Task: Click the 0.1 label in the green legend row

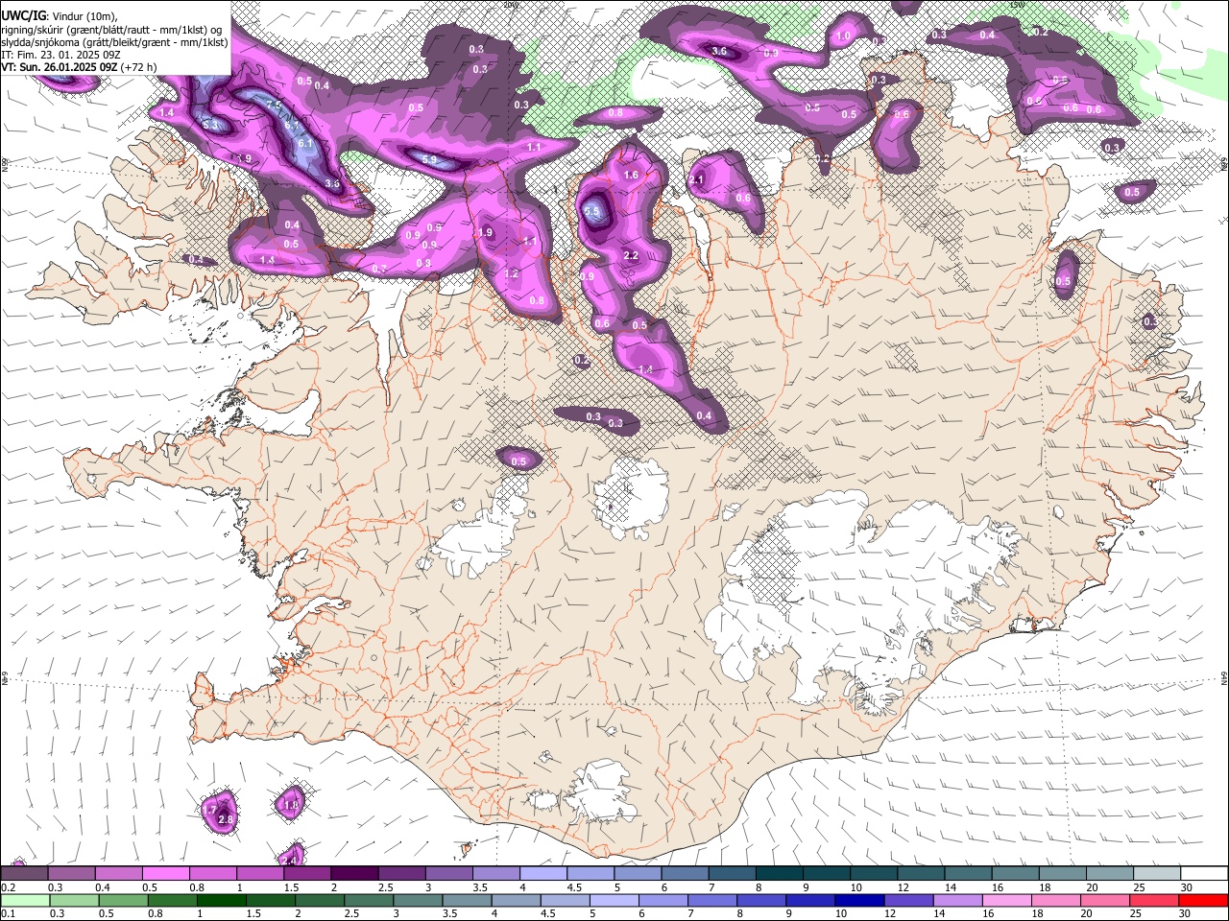Action: pos(8,914)
